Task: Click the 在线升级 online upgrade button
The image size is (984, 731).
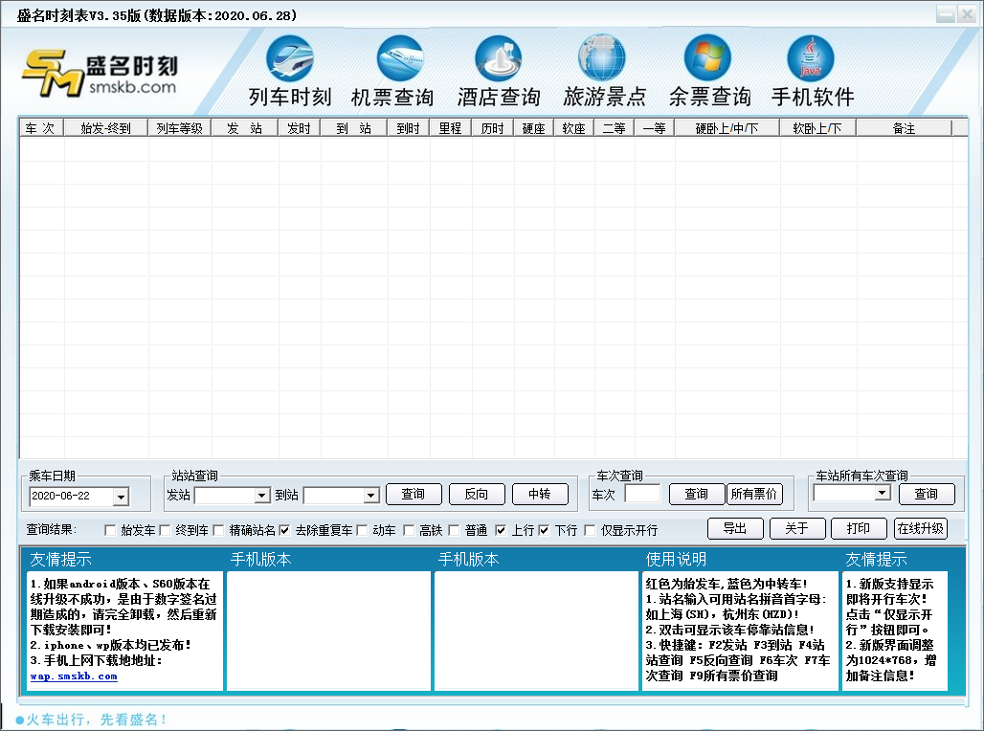Action: point(920,527)
